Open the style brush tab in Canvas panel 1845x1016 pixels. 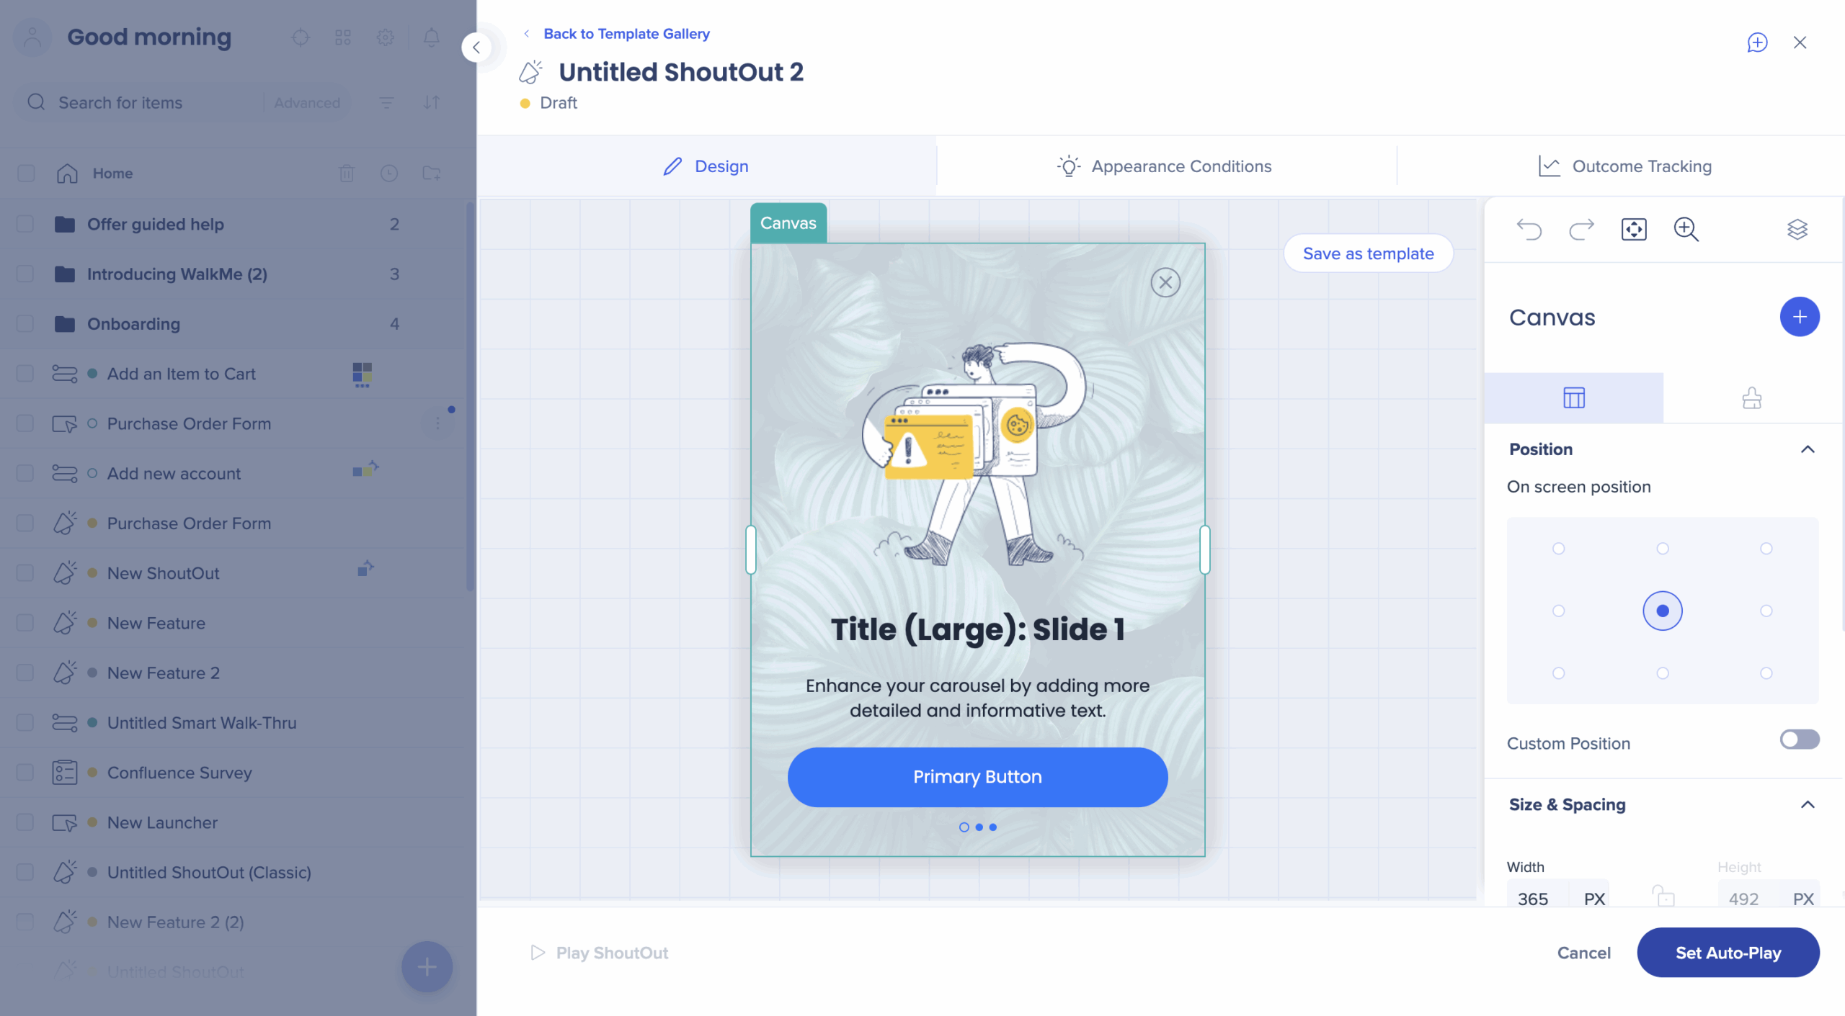coord(1752,397)
